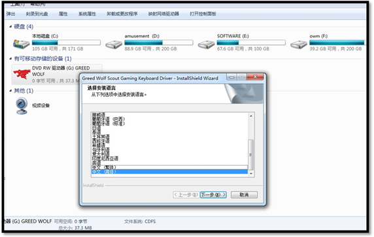374x237 pixels.
Task: Select 中文 (简体) in the language list
Action: [x=169, y=172]
